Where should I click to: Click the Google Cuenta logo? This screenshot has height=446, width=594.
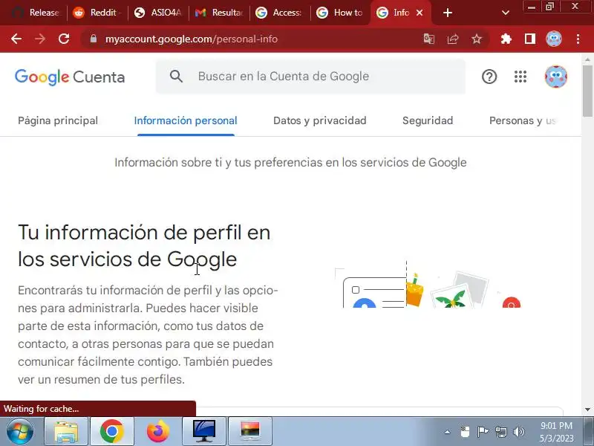70,77
